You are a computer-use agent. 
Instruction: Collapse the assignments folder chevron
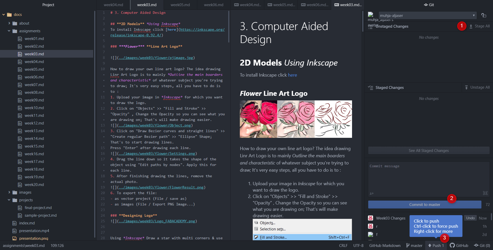click(x=9, y=31)
